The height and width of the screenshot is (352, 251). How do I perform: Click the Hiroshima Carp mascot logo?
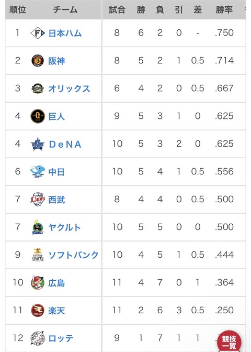click(38, 283)
